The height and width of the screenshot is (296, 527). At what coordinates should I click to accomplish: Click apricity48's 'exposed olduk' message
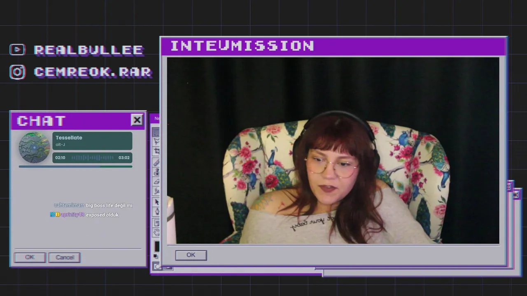click(x=102, y=215)
